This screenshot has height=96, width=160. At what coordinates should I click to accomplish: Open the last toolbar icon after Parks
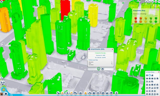click(116, 93)
